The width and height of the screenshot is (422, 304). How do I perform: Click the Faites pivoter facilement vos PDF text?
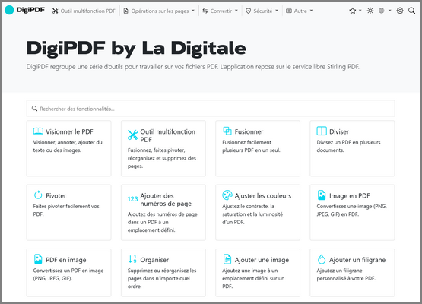66,210
